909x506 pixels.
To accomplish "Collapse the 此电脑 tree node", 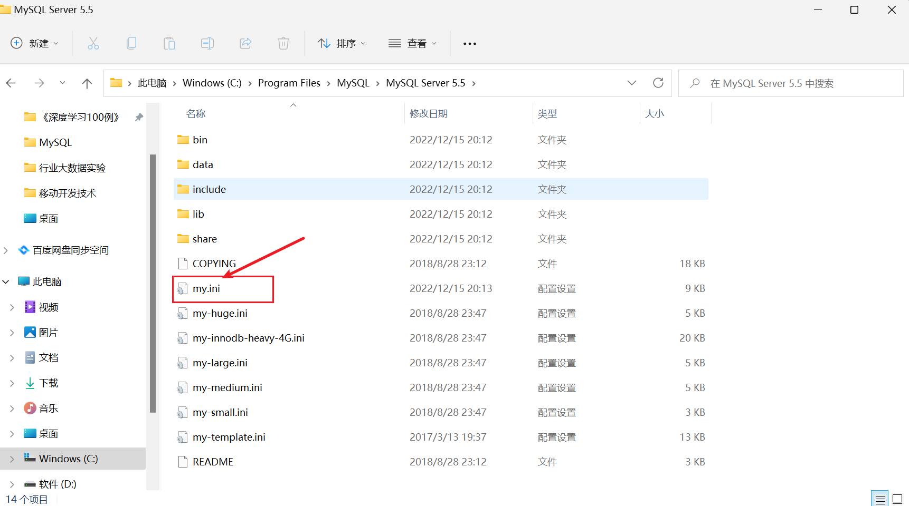I will (x=6, y=282).
